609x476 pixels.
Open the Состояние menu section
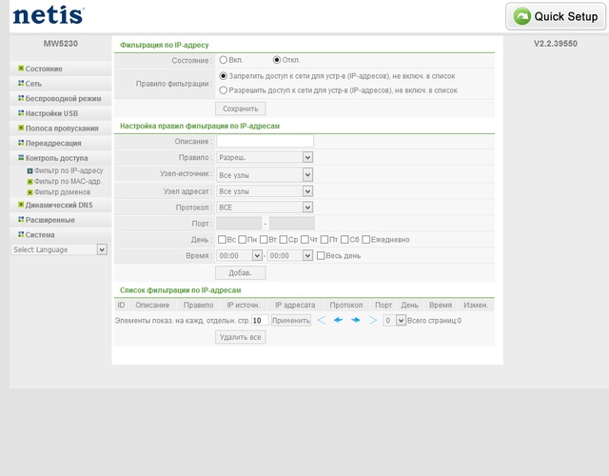click(44, 69)
